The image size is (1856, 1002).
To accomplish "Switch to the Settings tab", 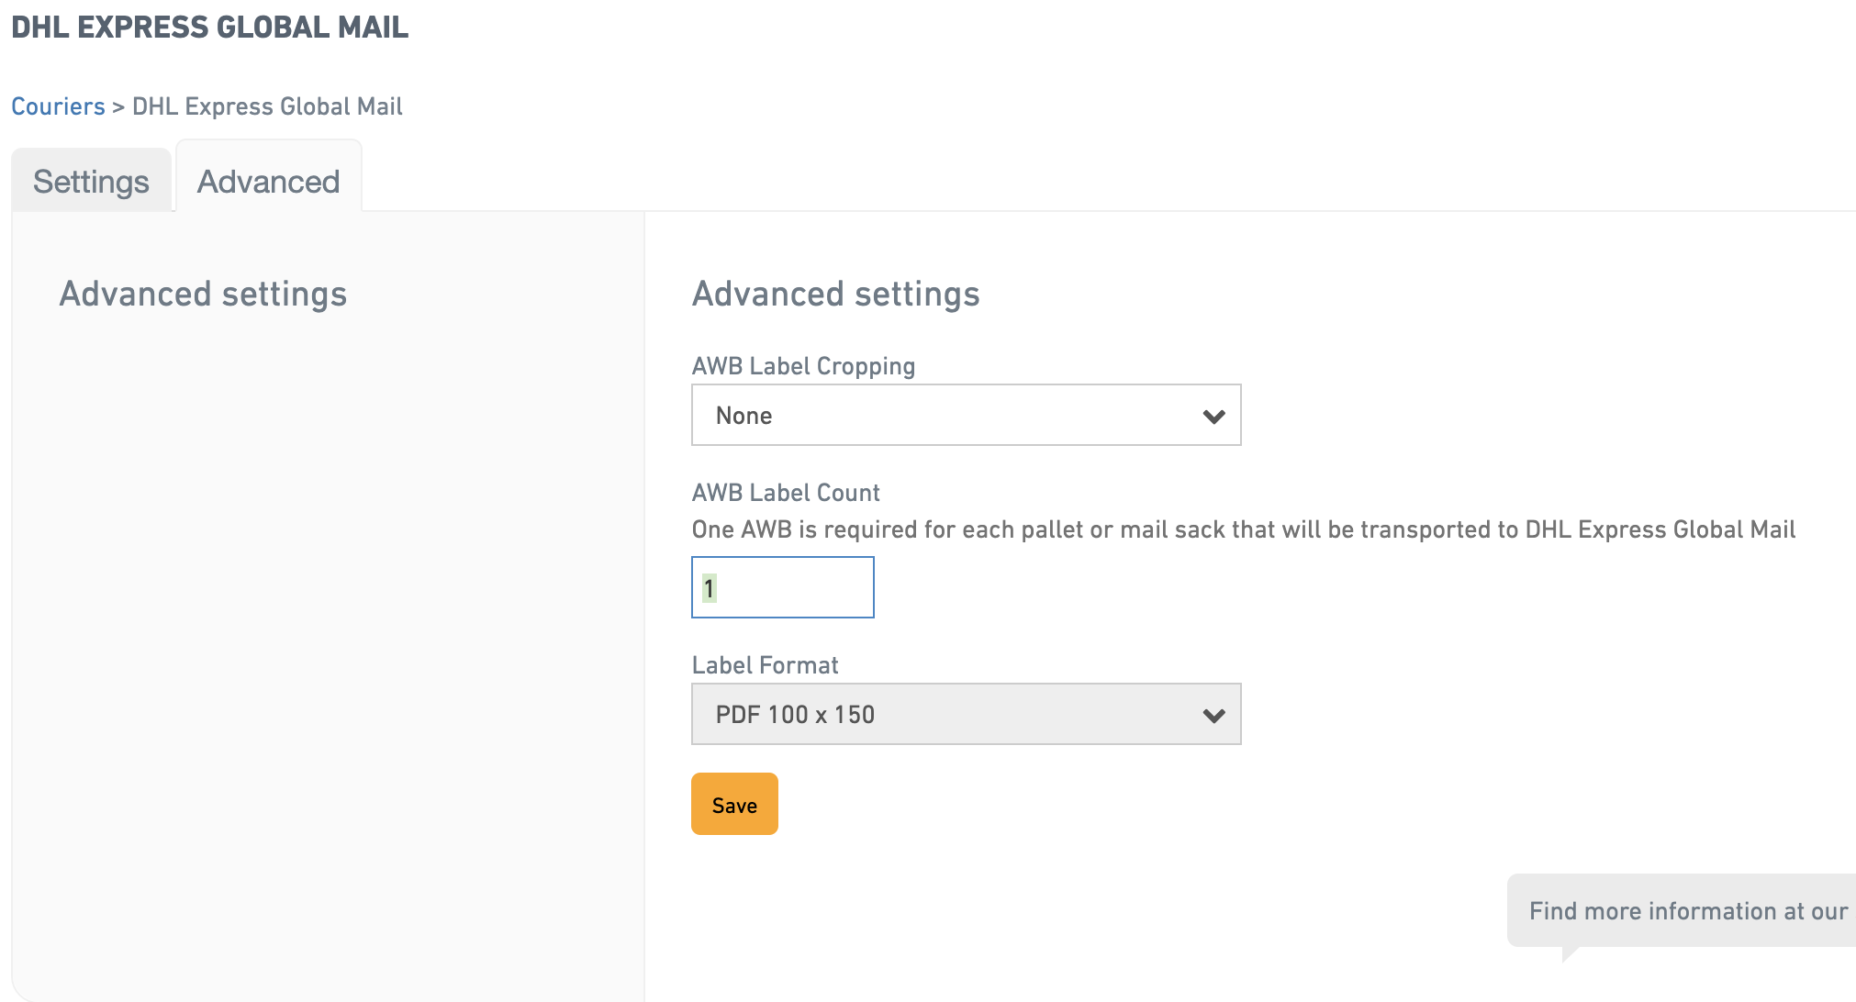I will (x=91, y=180).
